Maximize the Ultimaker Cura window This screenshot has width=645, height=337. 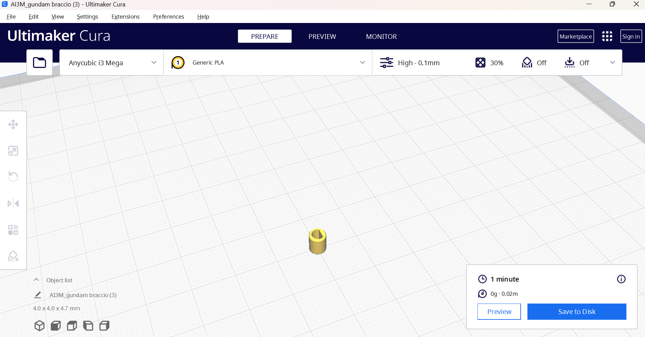click(x=612, y=4)
